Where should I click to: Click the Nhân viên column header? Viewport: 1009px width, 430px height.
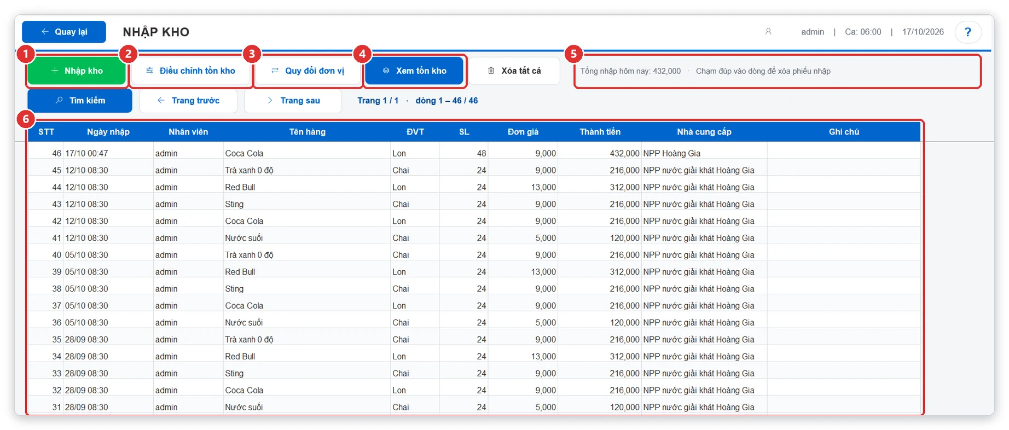click(x=188, y=132)
